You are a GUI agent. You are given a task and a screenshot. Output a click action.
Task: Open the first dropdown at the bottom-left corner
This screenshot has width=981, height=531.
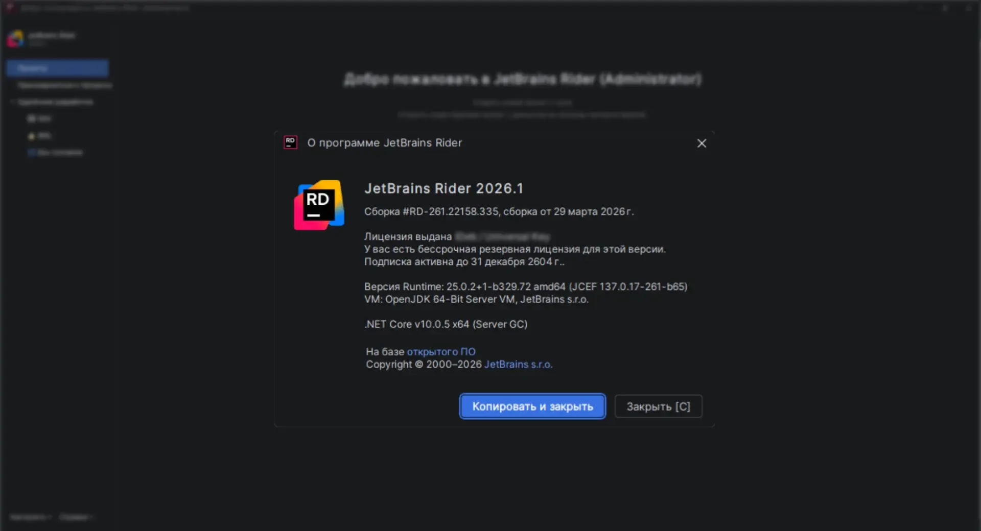(31, 517)
